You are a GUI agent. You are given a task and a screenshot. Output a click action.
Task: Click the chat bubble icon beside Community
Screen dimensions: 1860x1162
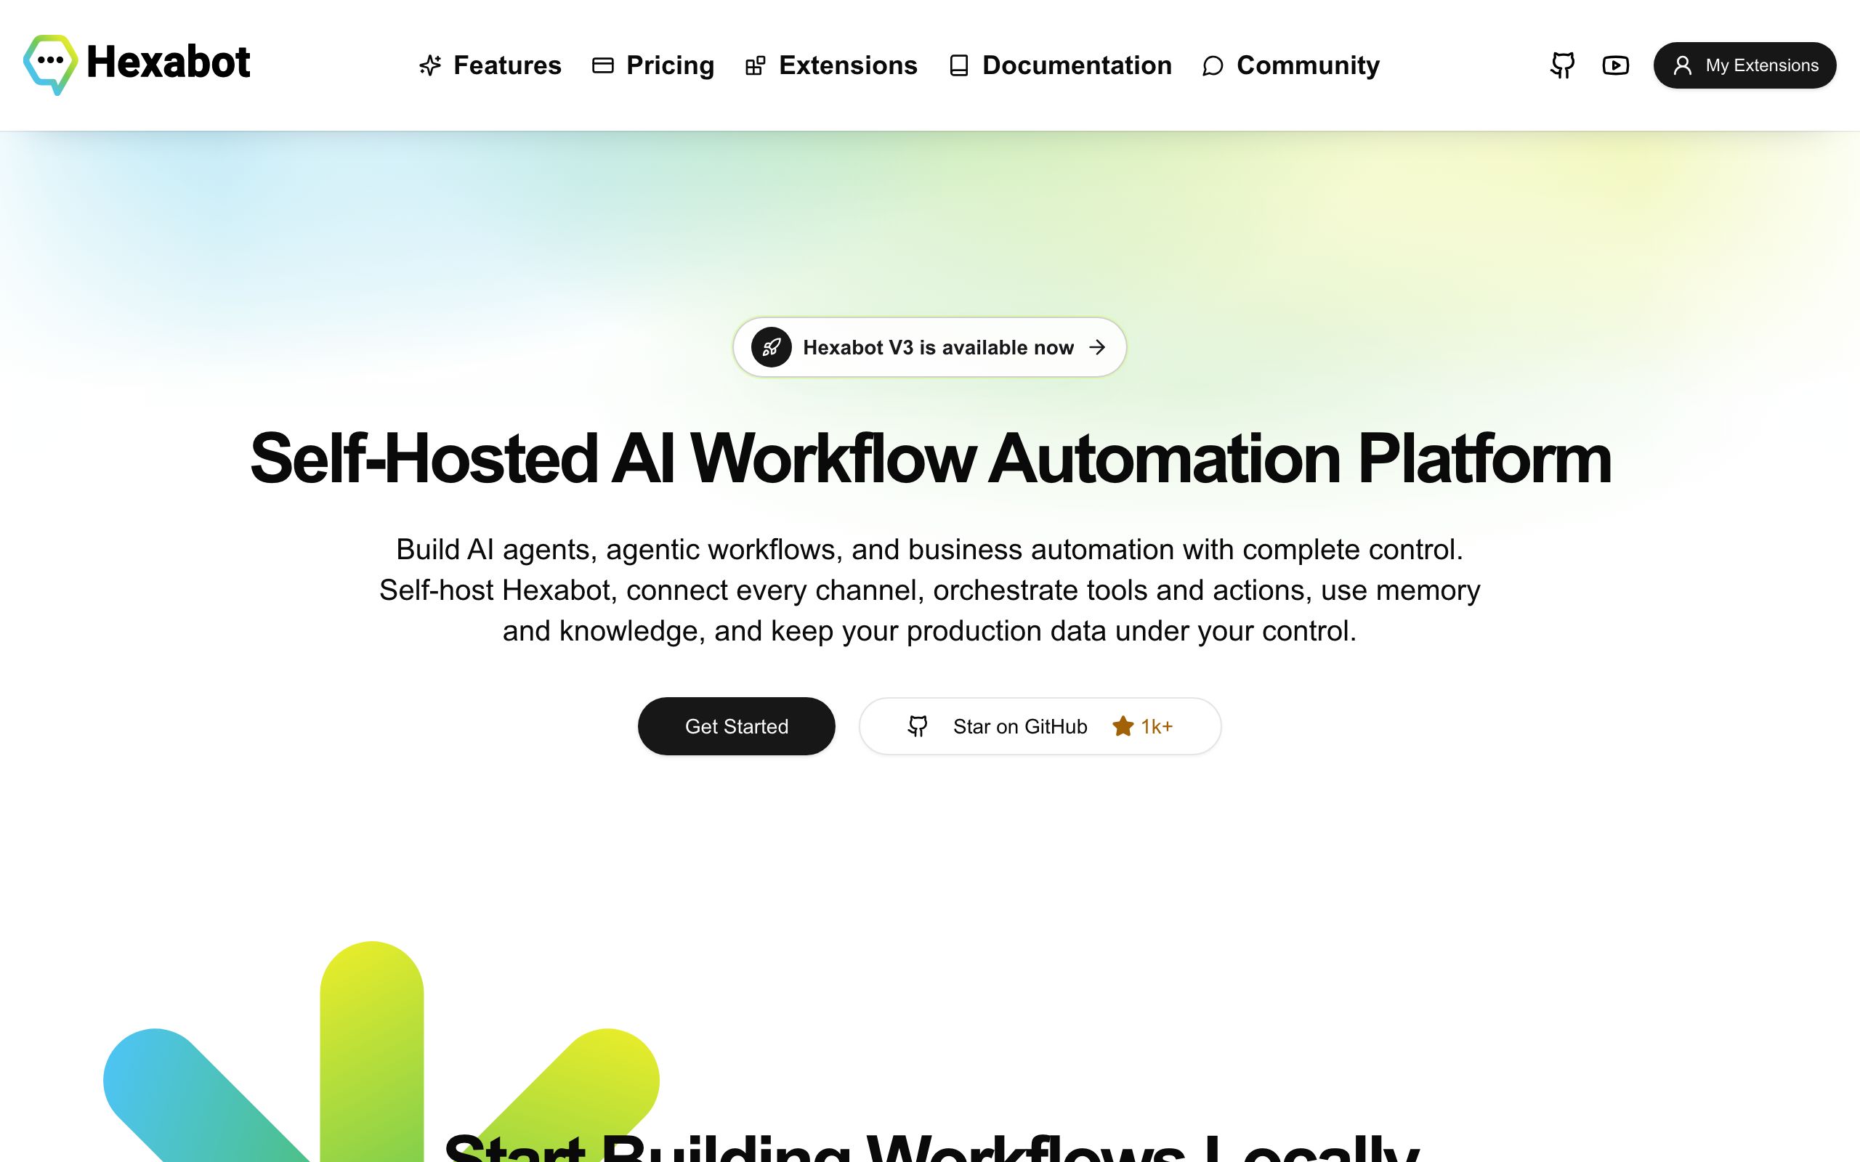click(x=1213, y=65)
